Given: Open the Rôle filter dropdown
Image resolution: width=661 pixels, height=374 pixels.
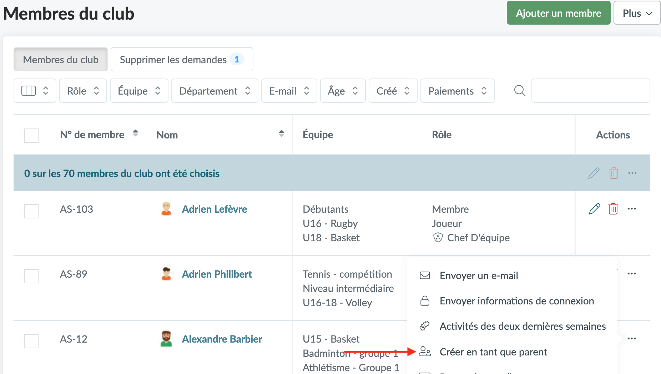Looking at the screenshot, I should pos(83,91).
